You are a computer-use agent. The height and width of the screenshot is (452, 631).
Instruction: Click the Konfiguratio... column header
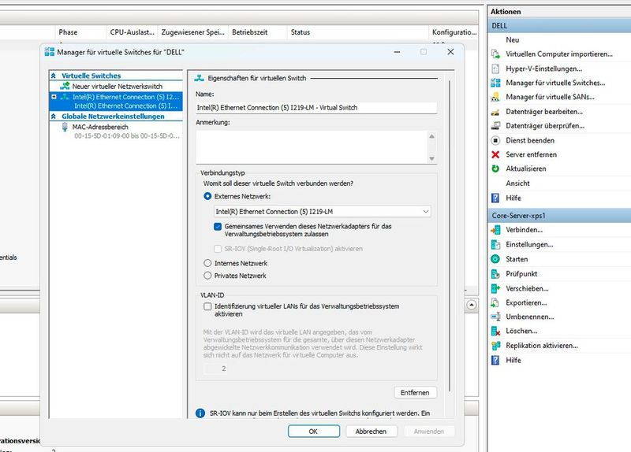pyautogui.click(x=454, y=32)
